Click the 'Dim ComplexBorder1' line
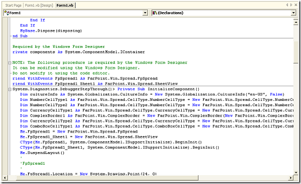This screenshot has height=184, width=301. pyautogui.click(x=157, y=116)
